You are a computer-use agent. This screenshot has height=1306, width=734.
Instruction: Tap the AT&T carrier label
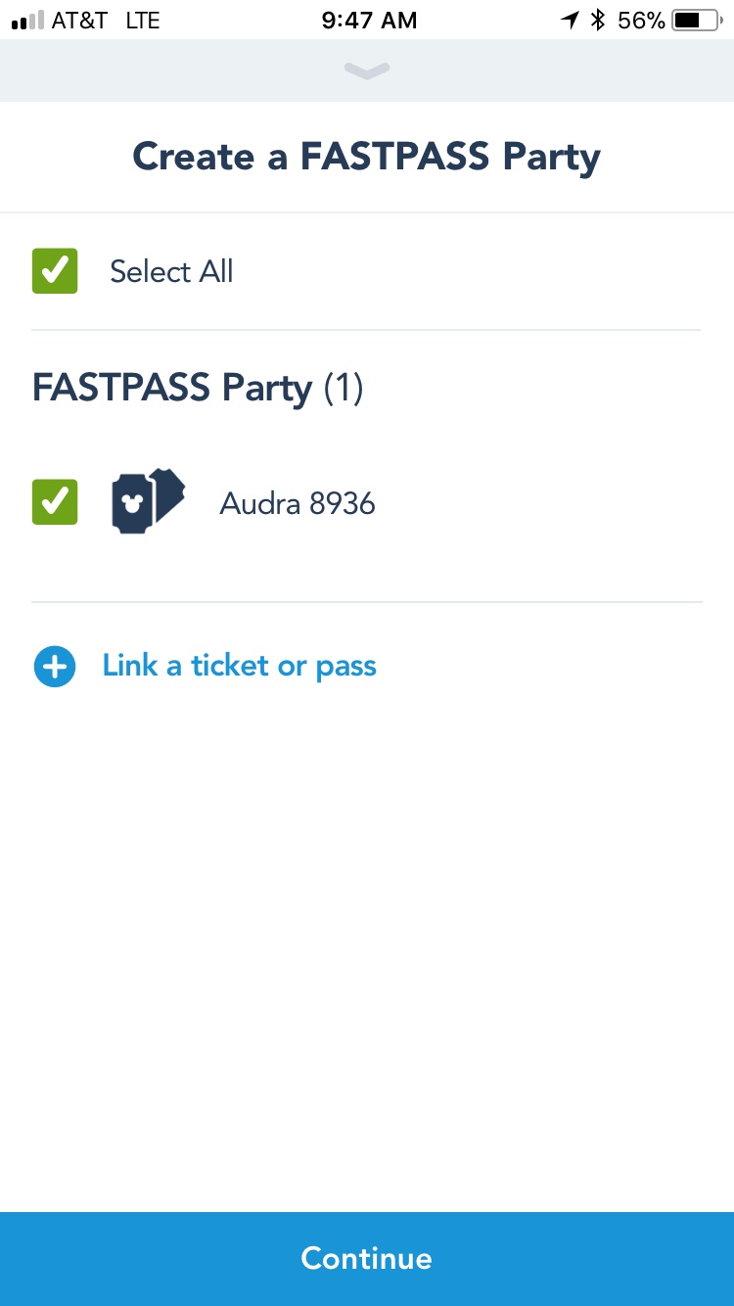(x=79, y=21)
